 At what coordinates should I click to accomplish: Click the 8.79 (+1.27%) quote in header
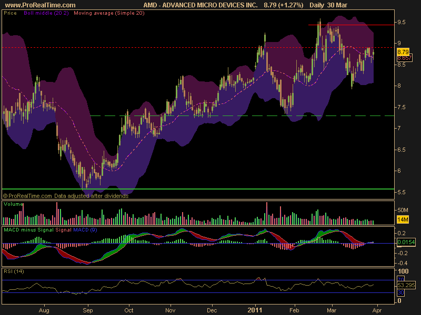283,5
